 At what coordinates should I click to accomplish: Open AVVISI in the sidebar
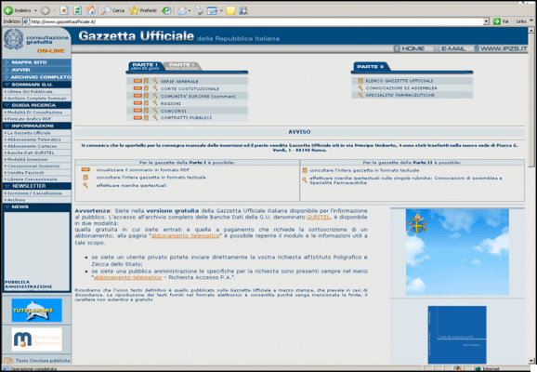[x=36, y=70]
